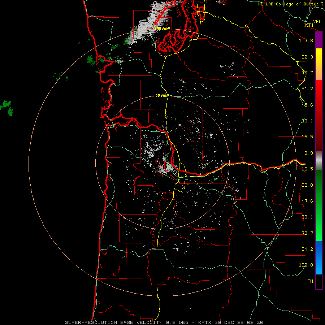Pick the gray near-zero segment of the color bar

click(x=319, y=161)
